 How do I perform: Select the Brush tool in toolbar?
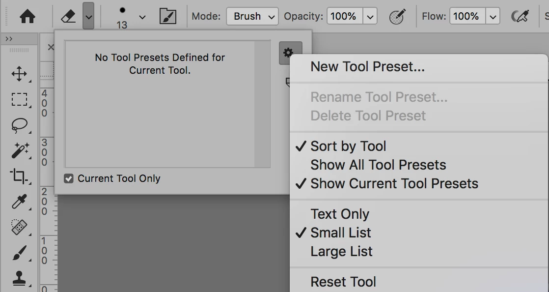(19, 253)
